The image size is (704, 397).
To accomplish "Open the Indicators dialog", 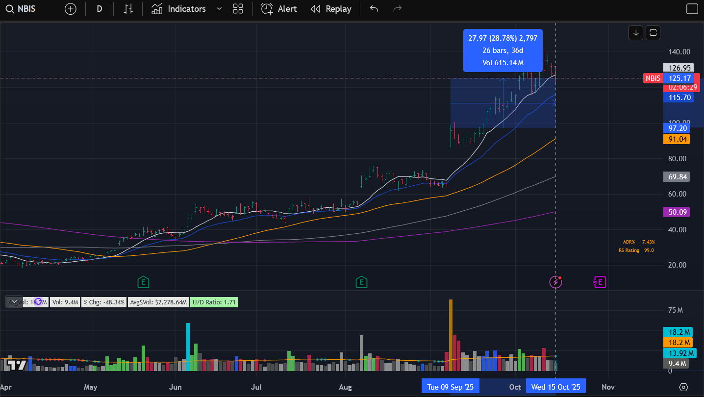I will [x=178, y=9].
